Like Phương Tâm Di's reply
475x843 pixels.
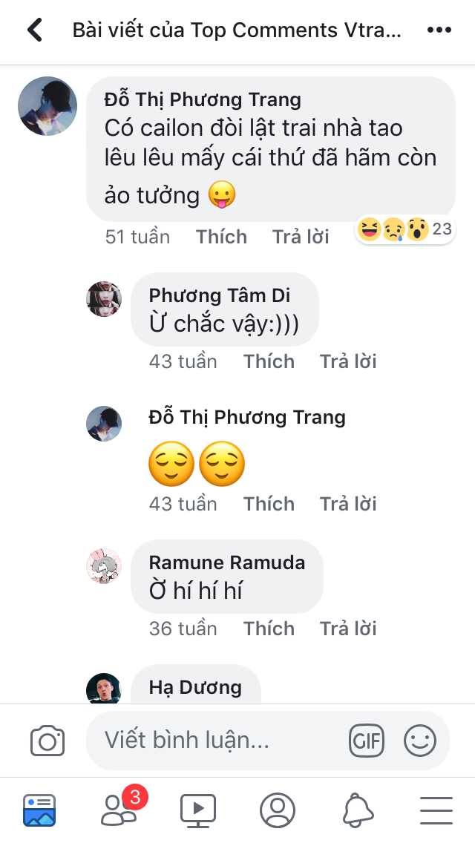269,361
